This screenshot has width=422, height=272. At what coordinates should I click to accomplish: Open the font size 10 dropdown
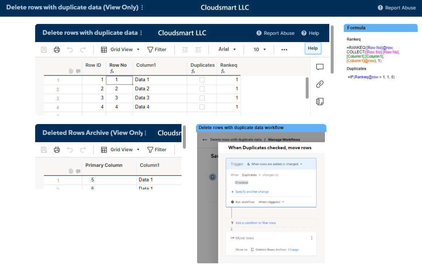tap(260, 50)
